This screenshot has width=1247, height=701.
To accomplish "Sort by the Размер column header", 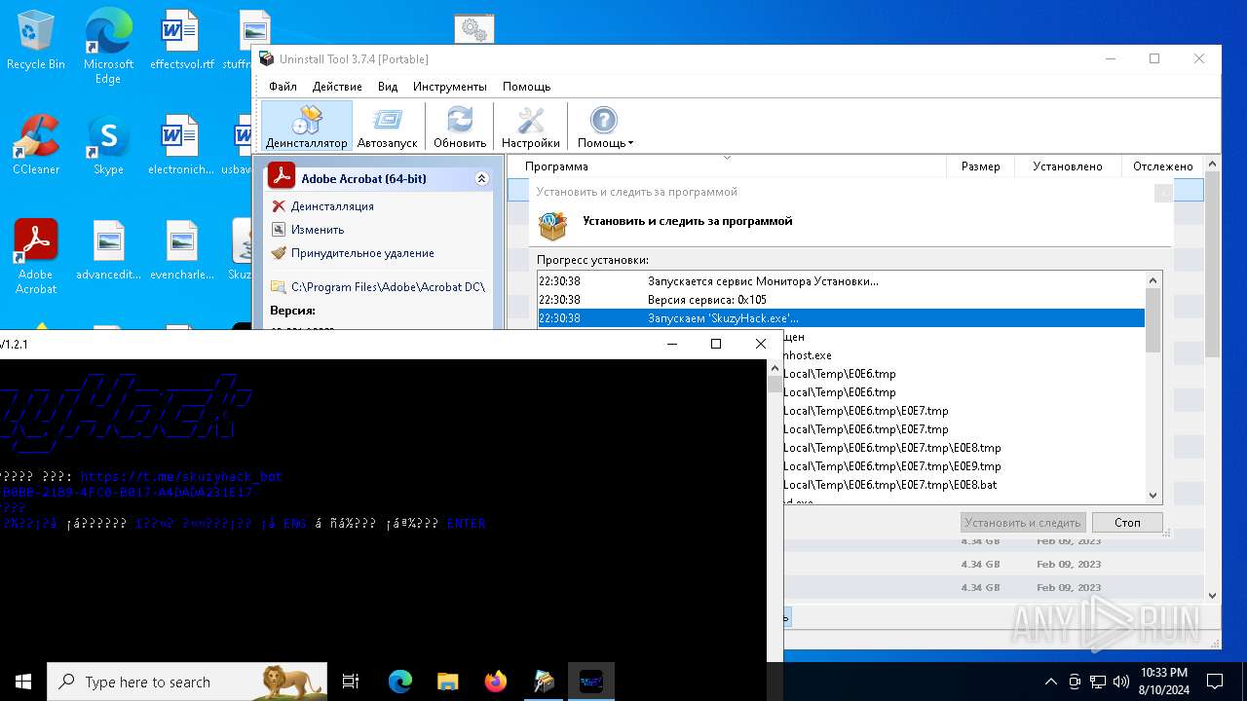I will (980, 166).
